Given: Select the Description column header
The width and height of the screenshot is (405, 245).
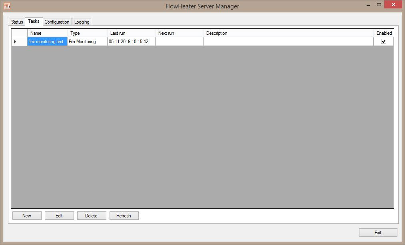Looking at the screenshot, I should click(288, 33).
